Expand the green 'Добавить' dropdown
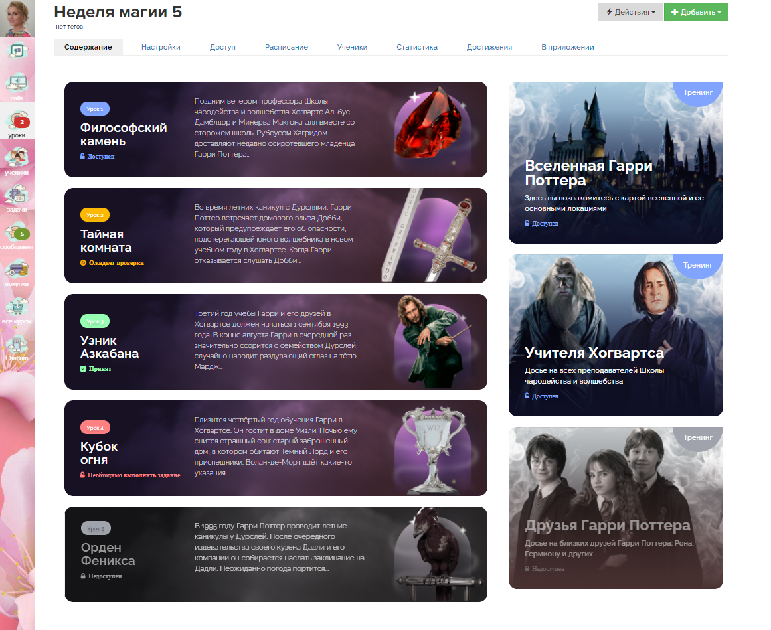The height and width of the screenshot is (630, 771). click(695, 12)
